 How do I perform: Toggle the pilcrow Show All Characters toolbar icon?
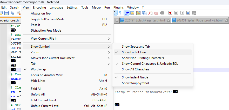coord(120,13)
